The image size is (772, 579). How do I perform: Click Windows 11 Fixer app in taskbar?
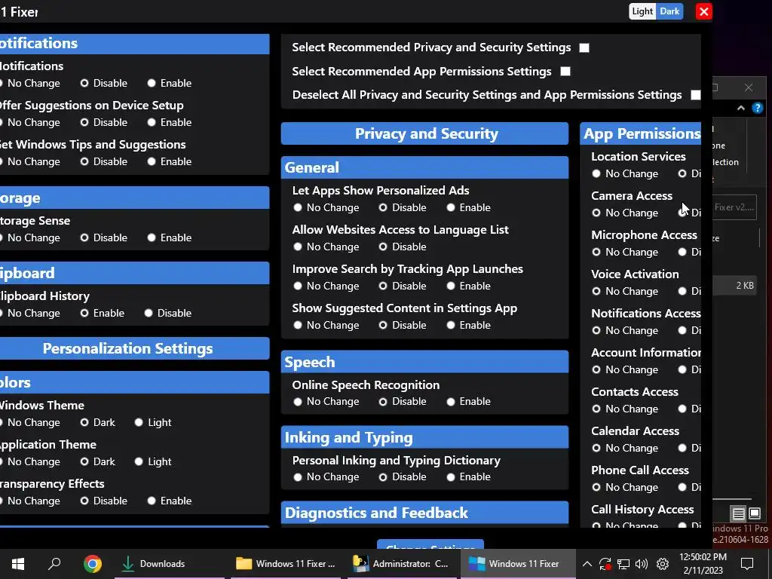click(518, 564)
